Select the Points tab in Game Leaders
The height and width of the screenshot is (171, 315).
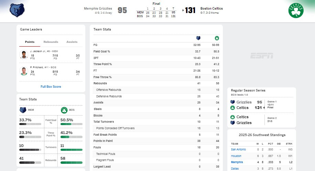[x=30, y=42]
